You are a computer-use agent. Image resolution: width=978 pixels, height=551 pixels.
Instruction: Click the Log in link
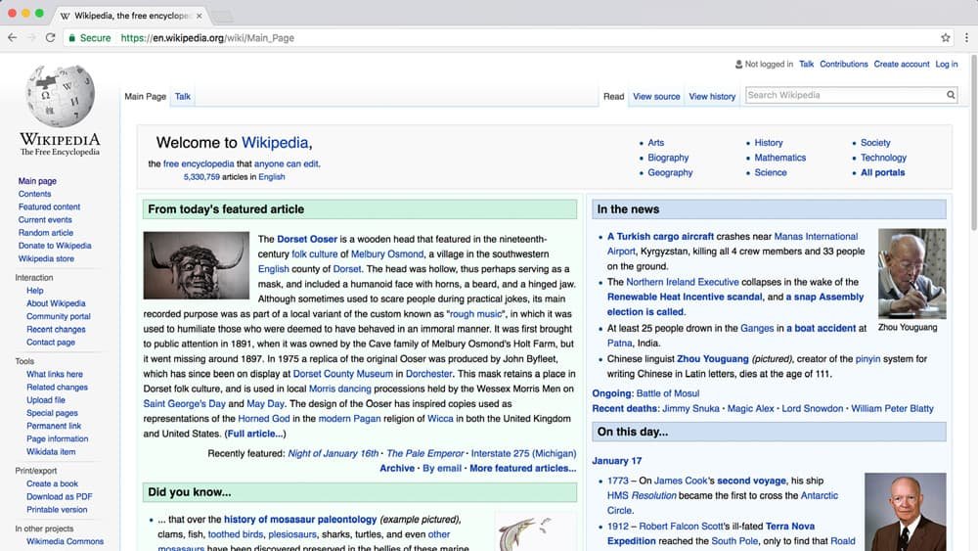click(946, 65)
